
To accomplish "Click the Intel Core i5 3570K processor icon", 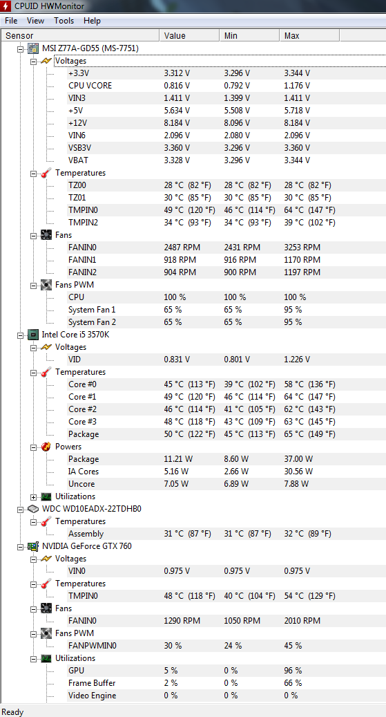I will coord(33,334).
